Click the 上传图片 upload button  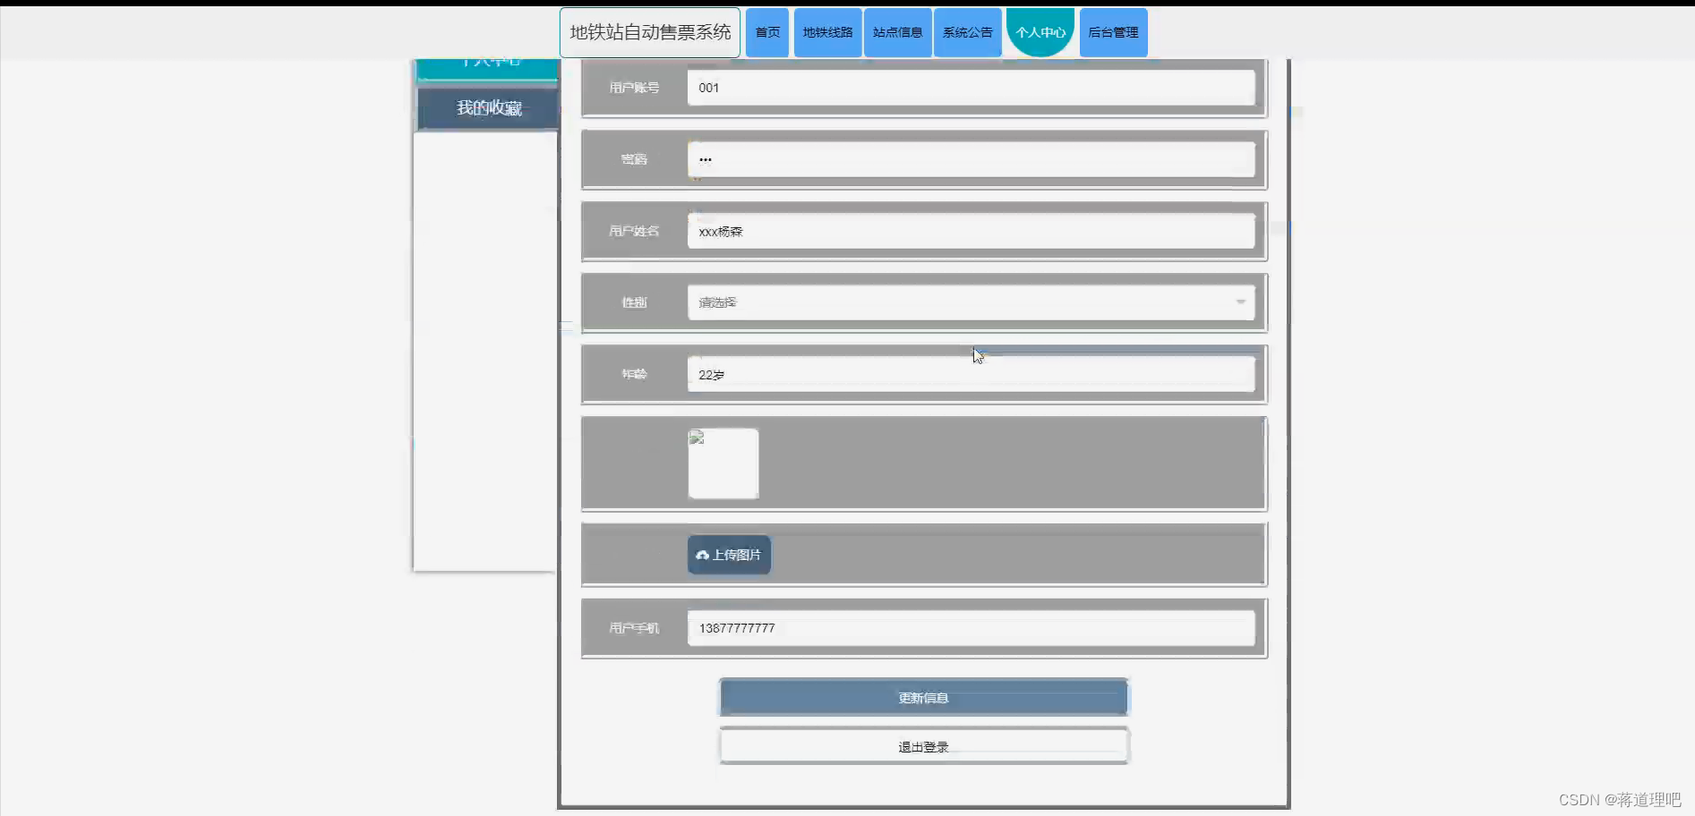tap(728, 555)
